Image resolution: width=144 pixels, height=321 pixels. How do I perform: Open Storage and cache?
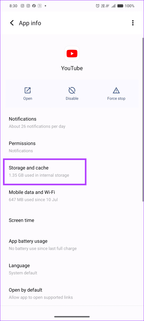[72, 171]
